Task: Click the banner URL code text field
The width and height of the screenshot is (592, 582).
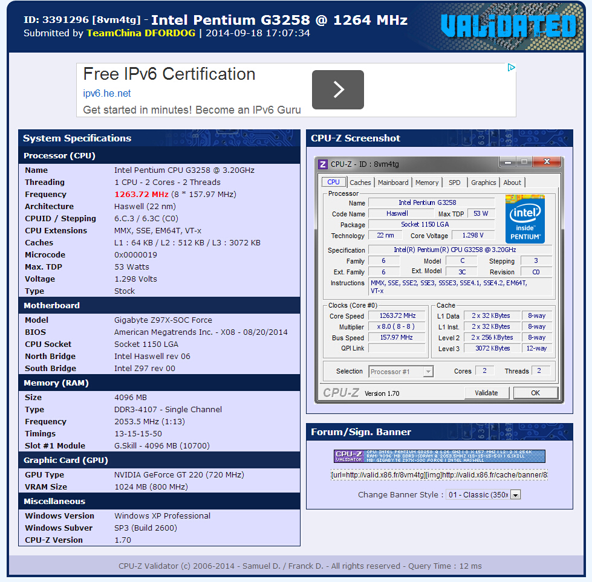Action: pos(439,475)
